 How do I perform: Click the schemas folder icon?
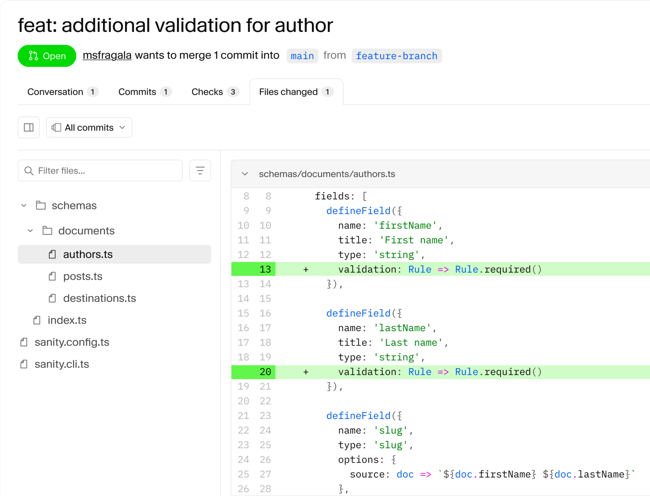pos(41,206)
